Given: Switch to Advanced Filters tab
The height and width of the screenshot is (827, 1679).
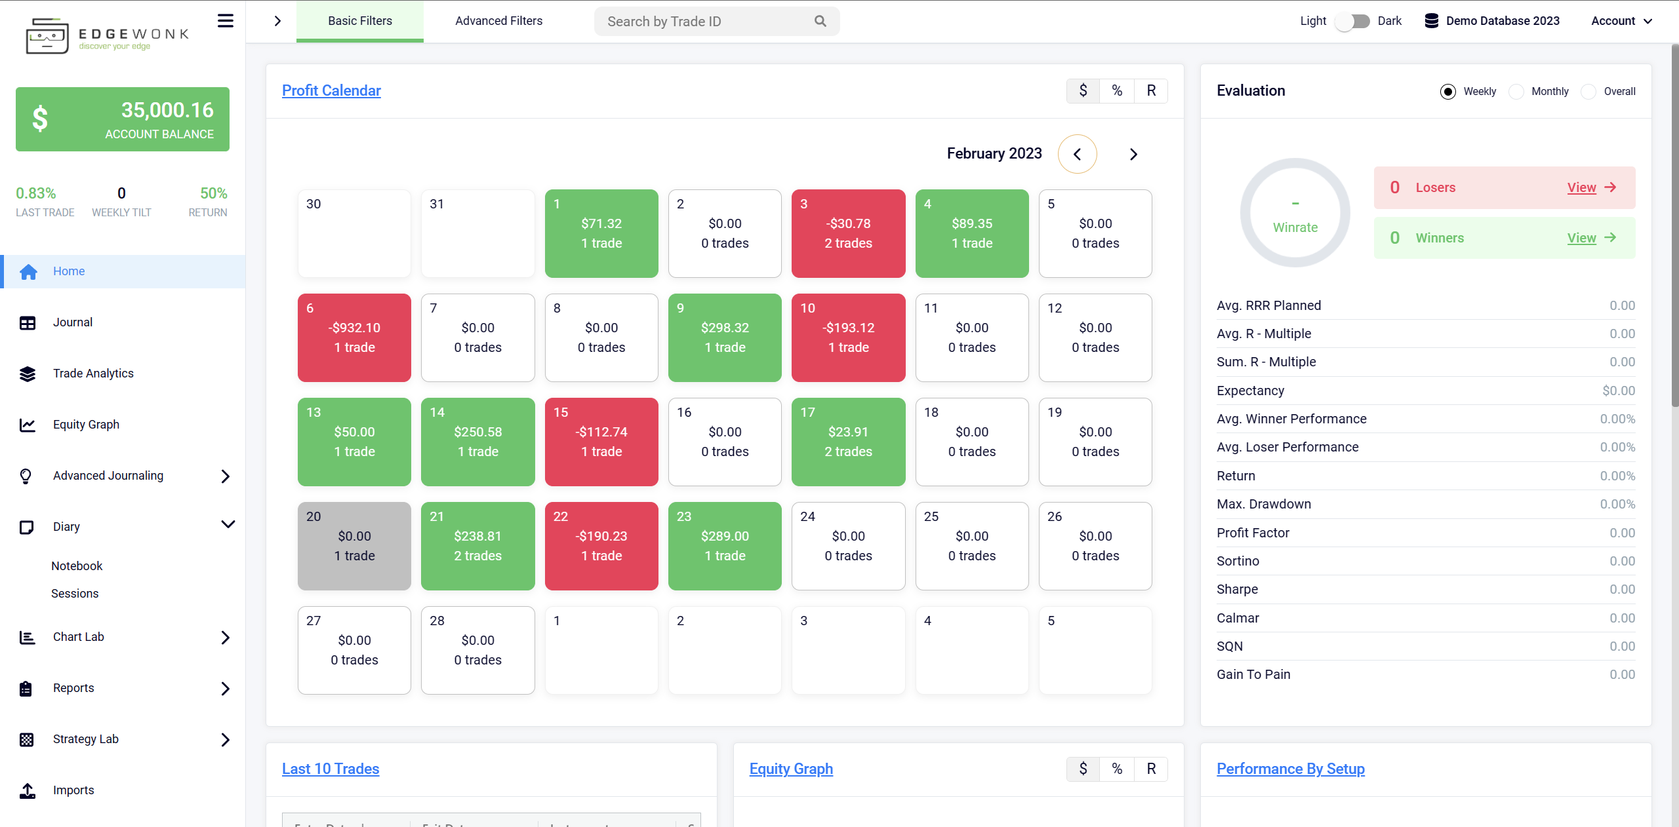Looking at the screenshot, I should pos(498,19).
